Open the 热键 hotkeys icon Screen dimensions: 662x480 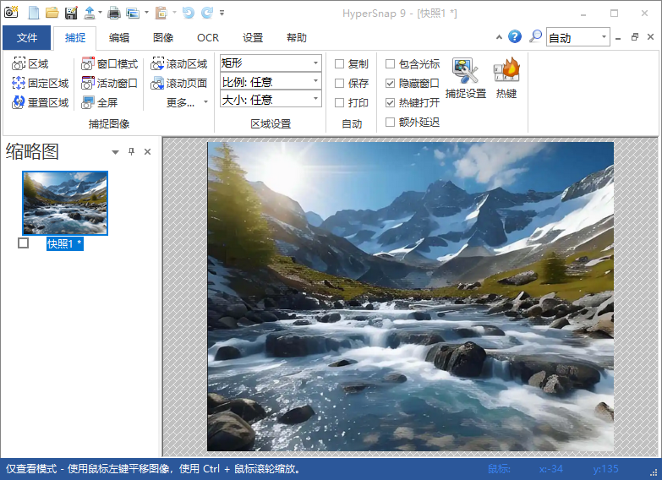pyautogui.click(x=506, y=79)
